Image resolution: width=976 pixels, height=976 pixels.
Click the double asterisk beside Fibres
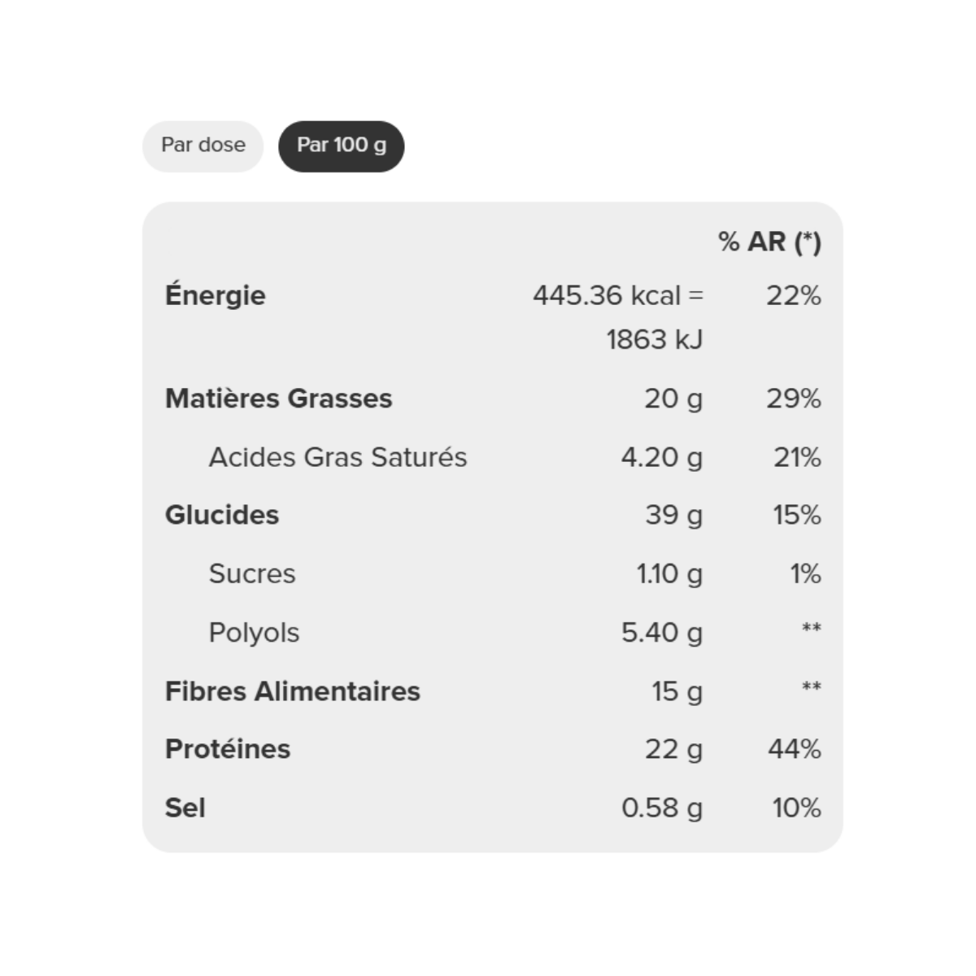pos(811,686)
